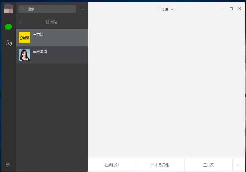
Task: Open the 往期精彩 menu item
Action: (x=112, y=165)
